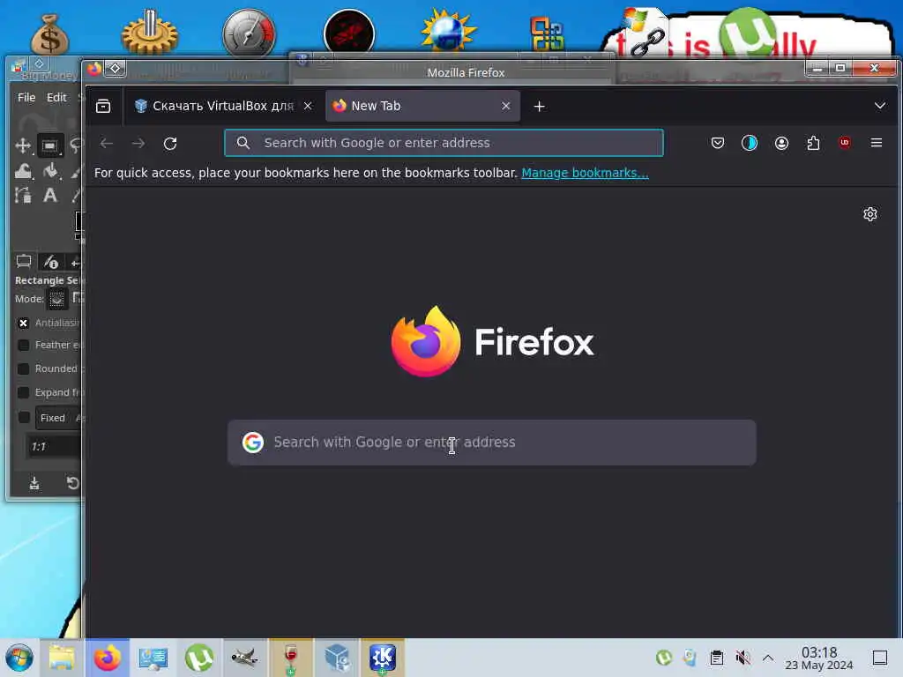Click the Firefox taskbar button
Viewport: 903px width, 677px height.
[x=107, y=658]
